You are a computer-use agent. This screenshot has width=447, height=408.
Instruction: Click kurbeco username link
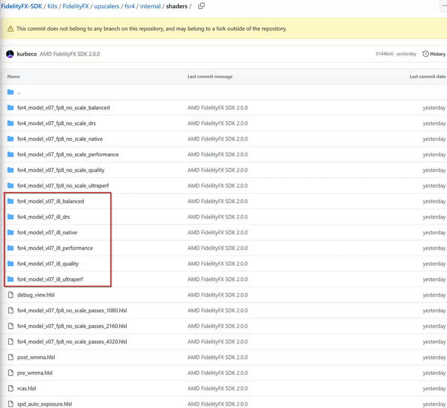(x=27, y=54)
